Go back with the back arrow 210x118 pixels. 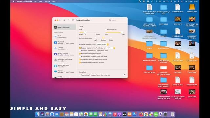(65, 20)
